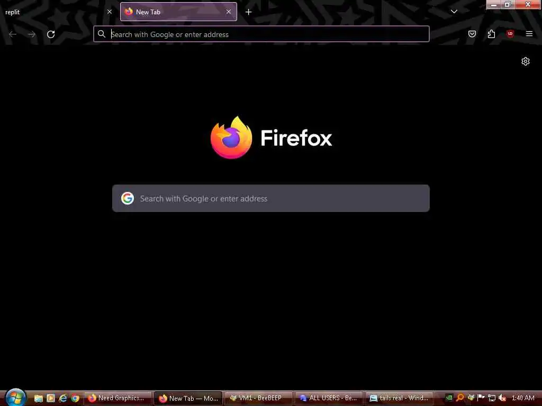This screenshot has height=406, width=542.
Task: Click the NVIDIA tray icon
Action: pos(449,398)
